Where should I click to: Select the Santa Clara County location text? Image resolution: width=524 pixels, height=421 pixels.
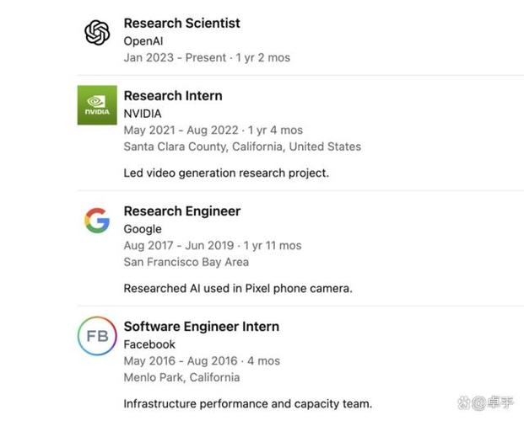(x=242, y=147)
